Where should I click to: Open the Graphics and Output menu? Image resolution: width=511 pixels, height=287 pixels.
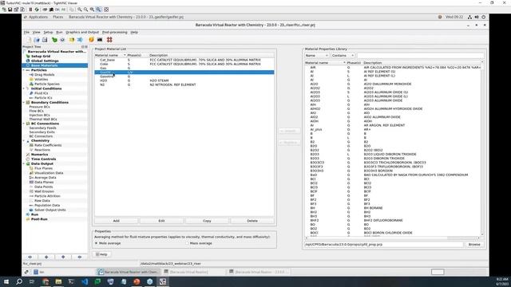[x=82, y=32]
